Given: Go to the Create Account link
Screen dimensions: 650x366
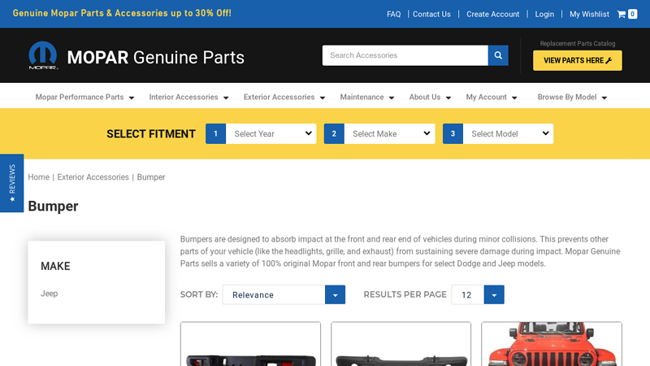Looking at the screenshot, I should click(492, 14).
